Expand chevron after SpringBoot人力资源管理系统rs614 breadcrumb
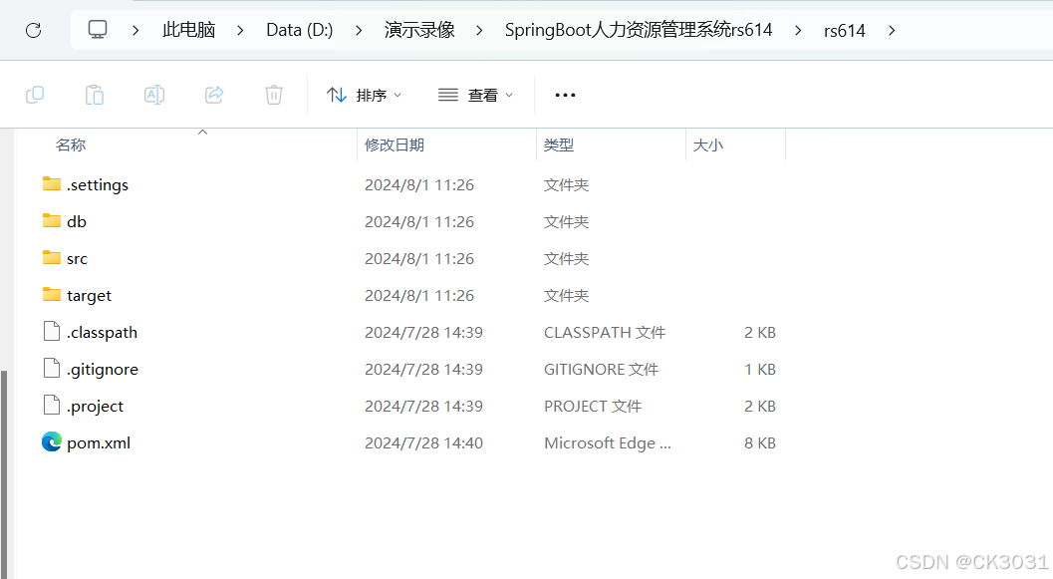The image size is (1053, 579). point(798,30)
